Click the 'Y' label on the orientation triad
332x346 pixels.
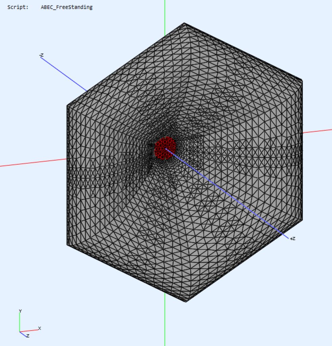20,311
